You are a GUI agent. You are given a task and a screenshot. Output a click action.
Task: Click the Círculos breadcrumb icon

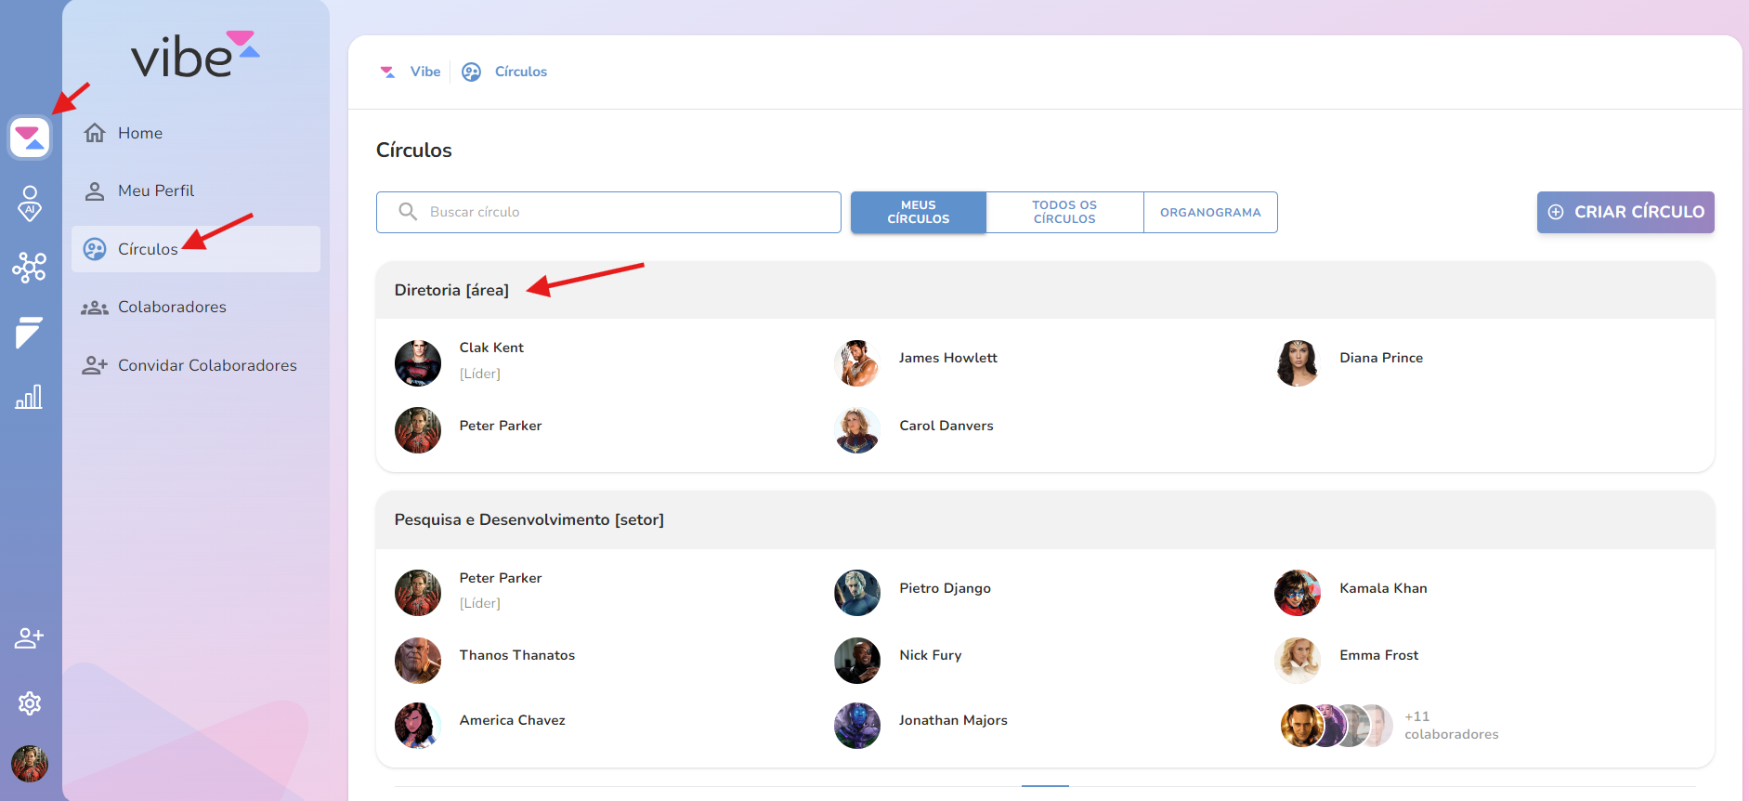tap(472, 72)
